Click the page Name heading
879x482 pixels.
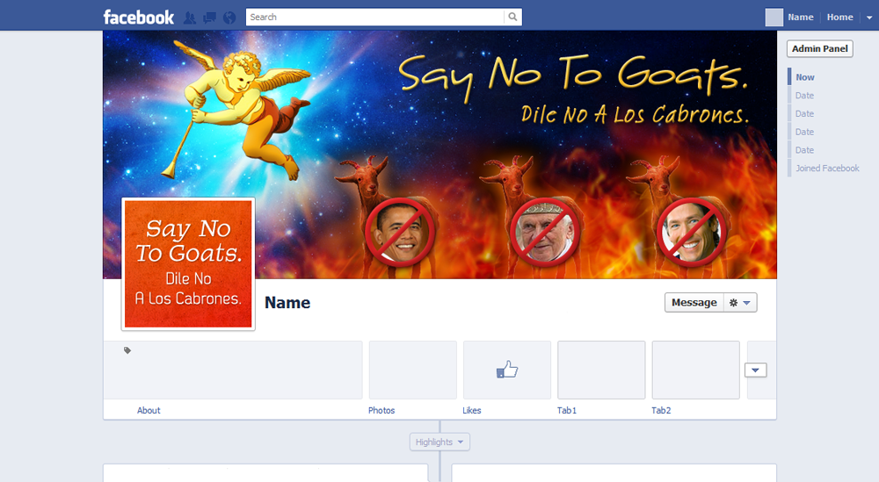[287, 303]
